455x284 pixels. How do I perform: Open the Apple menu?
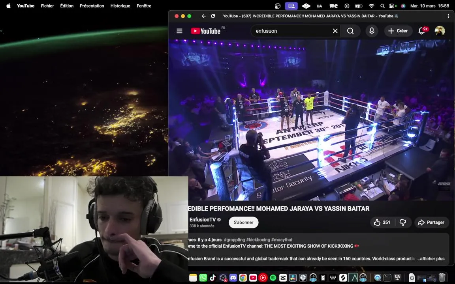8,6
